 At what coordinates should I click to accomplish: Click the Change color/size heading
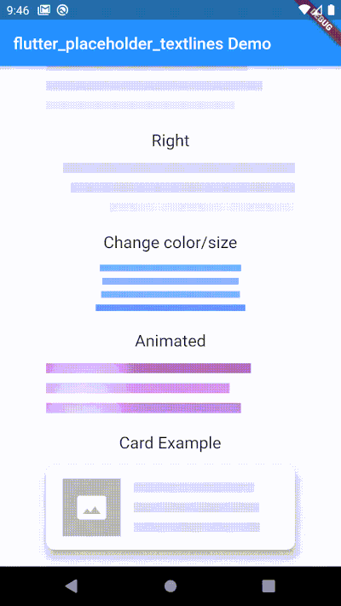point(170,243)
